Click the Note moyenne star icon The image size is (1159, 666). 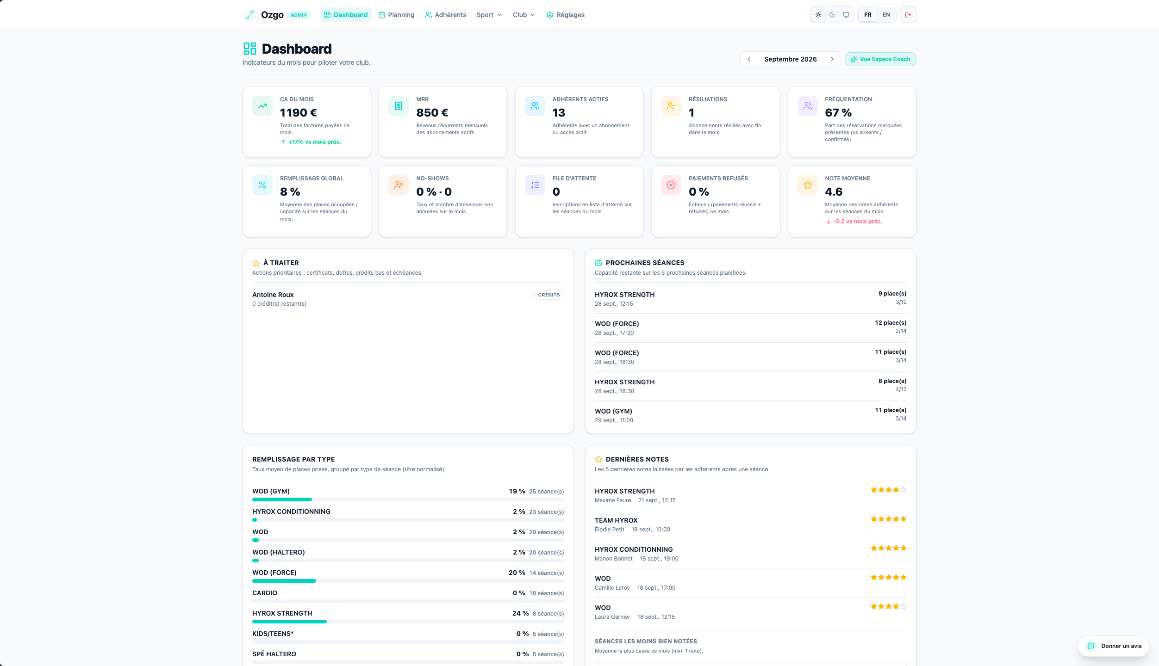[x=808, y=185]
